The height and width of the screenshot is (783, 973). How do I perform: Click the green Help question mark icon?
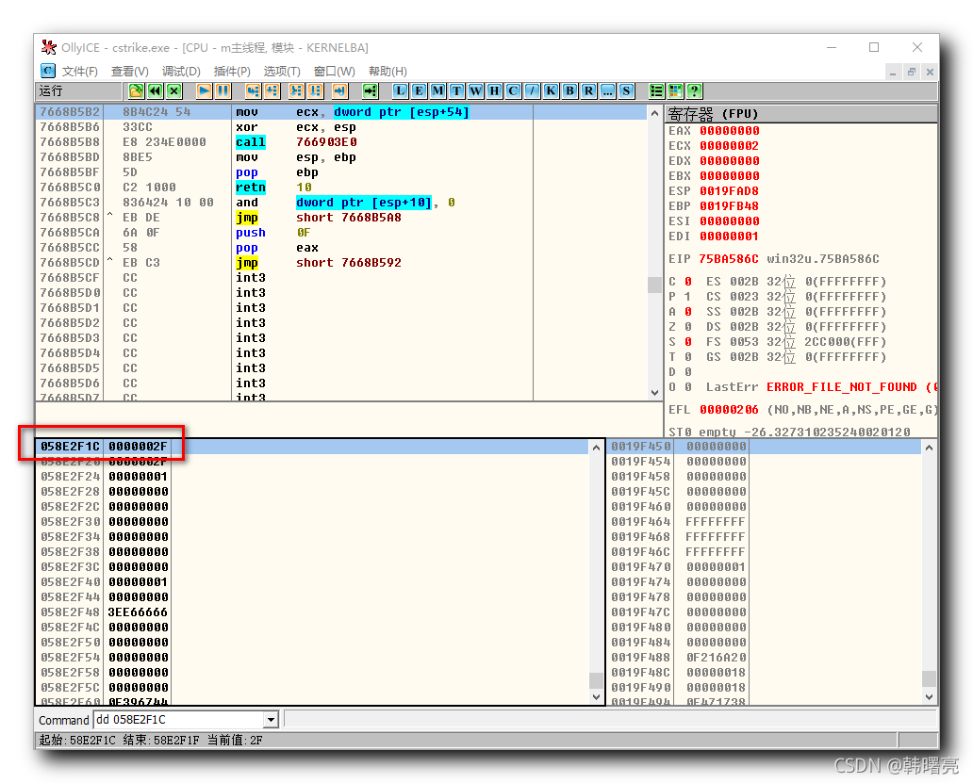coord(694,91)
